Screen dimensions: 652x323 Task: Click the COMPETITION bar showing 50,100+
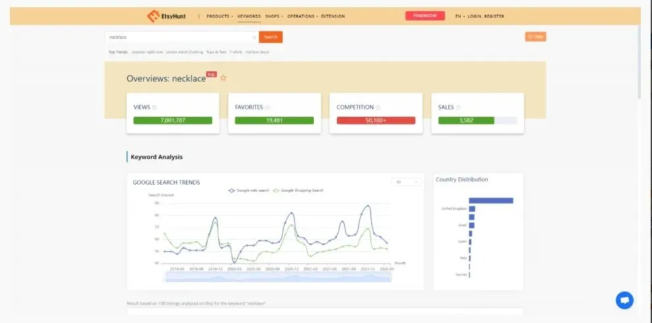pos(376,121)
